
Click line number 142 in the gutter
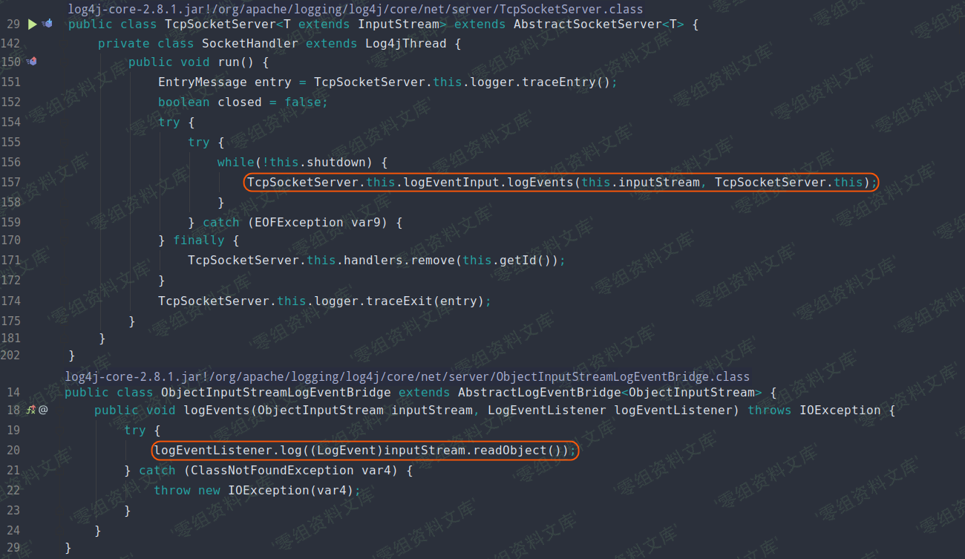click(x=11, y=44)
